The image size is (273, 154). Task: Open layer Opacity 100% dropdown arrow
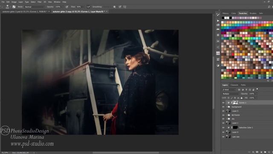point(256,94)
